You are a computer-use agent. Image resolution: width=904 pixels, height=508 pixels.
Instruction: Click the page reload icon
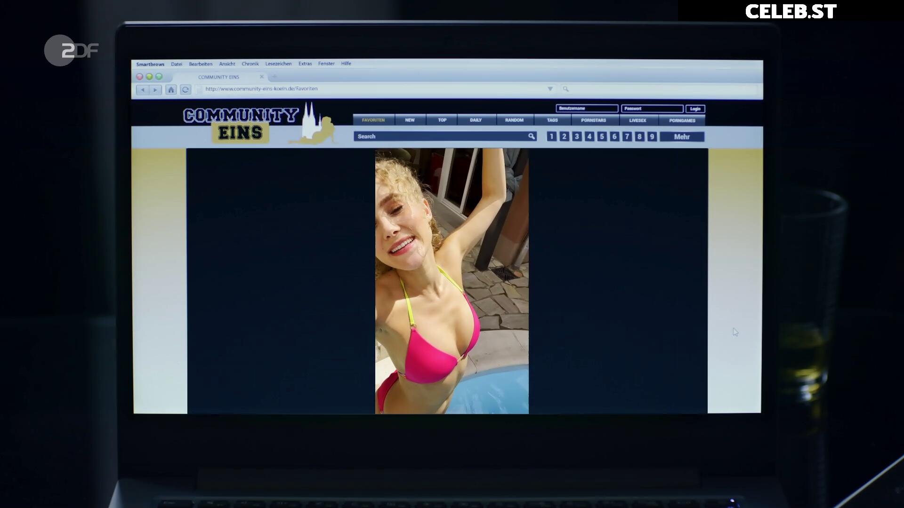185,89
